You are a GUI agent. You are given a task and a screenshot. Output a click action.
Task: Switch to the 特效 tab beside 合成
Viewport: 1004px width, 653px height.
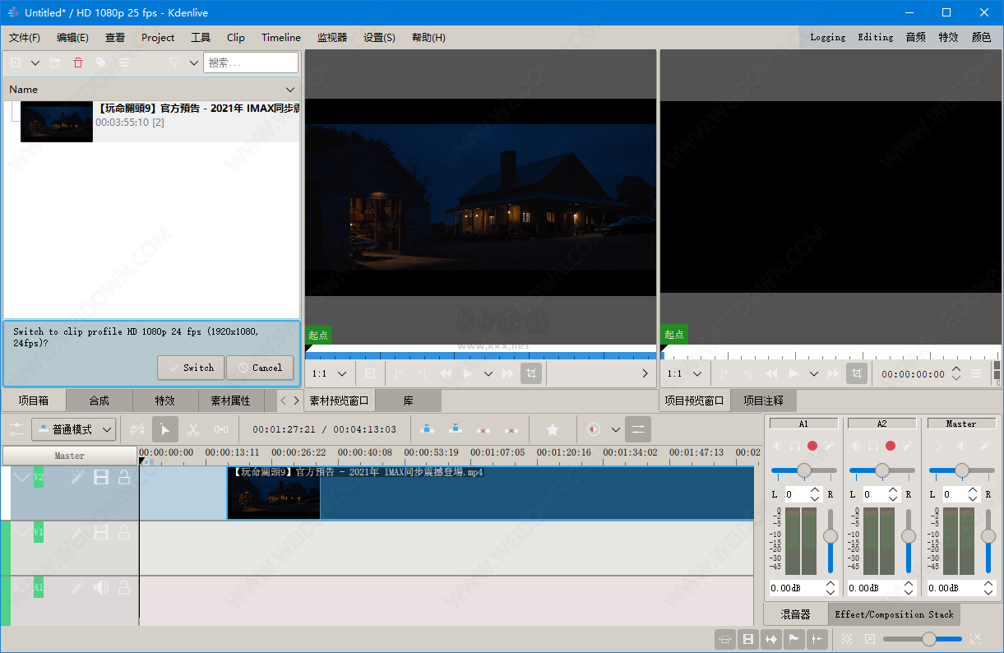tap(164, 401)
